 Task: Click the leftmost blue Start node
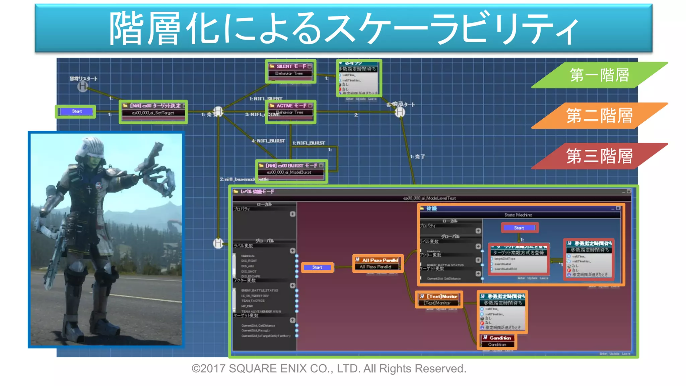[x=76, y=111]
